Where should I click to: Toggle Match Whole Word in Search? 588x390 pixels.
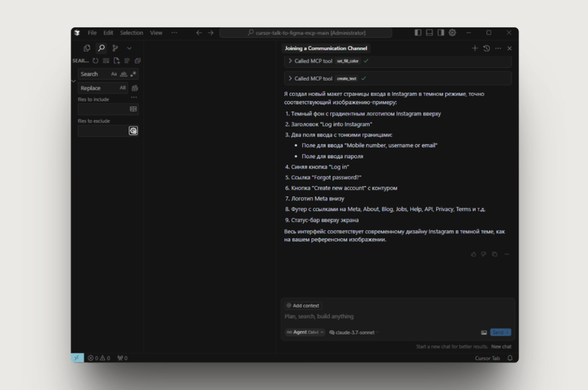coord(123,74)
